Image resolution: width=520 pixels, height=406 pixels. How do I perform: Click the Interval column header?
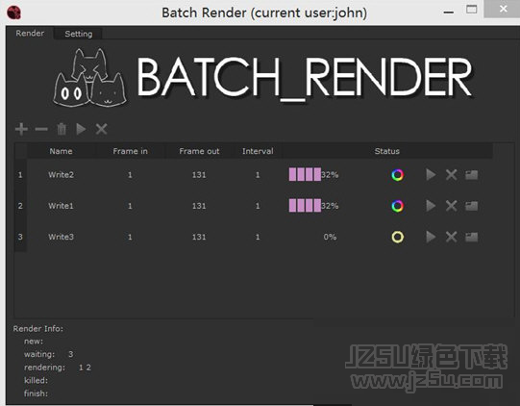pyautogui.click(x=258, y=151)
